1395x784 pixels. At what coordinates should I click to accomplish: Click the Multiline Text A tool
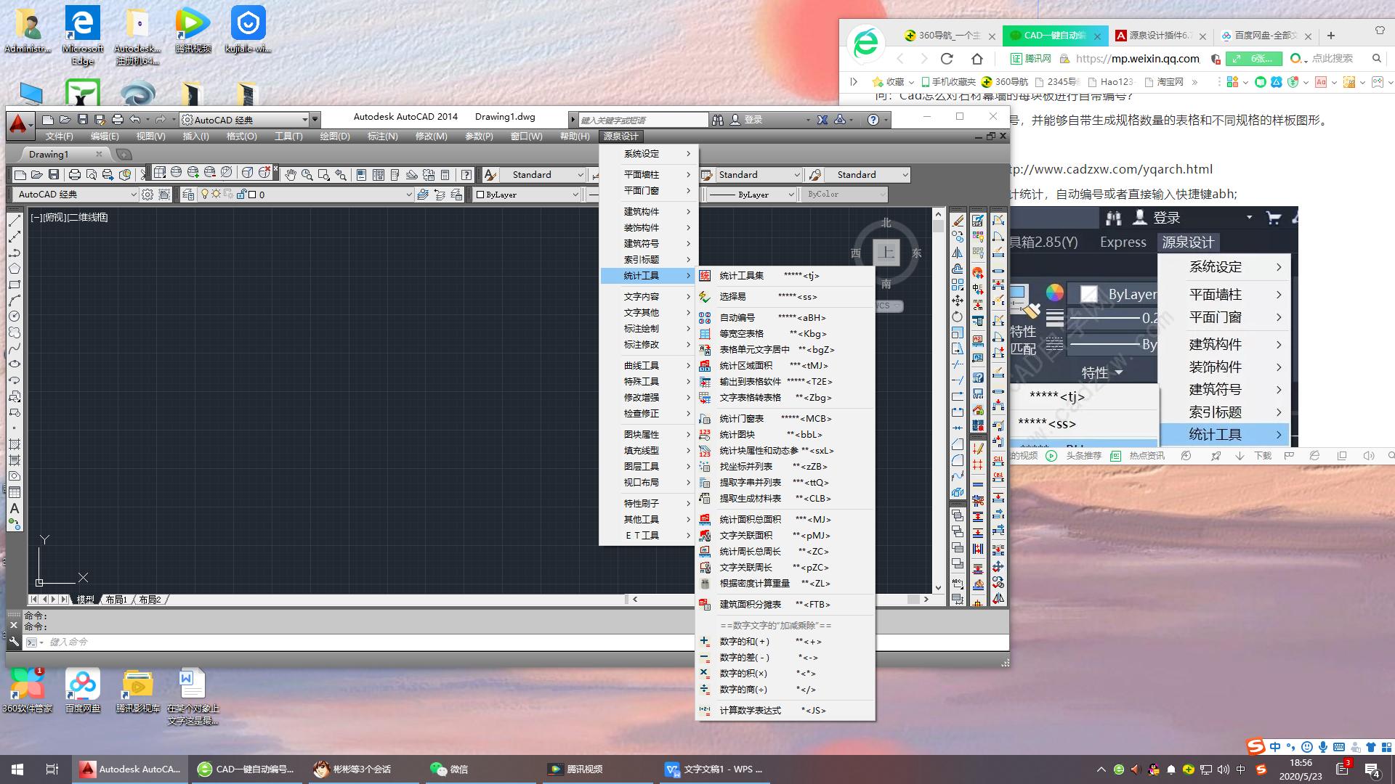tap(14, 508)
